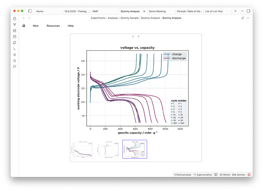Open the three-dots more options menu

click(x=248, y=18)
